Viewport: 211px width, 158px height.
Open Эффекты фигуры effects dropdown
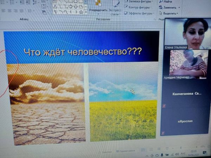139,13
